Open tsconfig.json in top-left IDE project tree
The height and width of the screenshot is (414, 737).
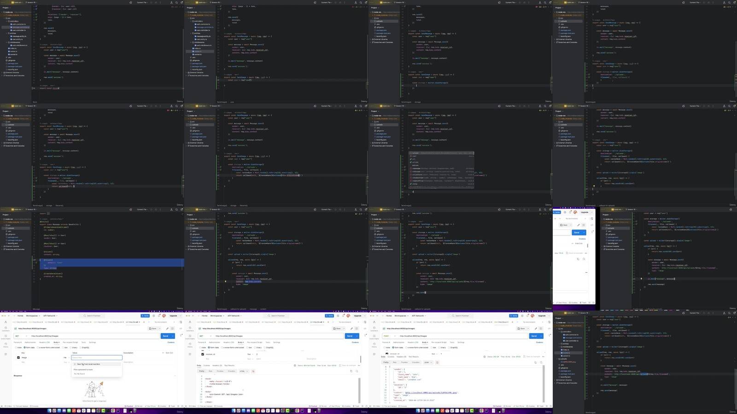coord(13,69)
